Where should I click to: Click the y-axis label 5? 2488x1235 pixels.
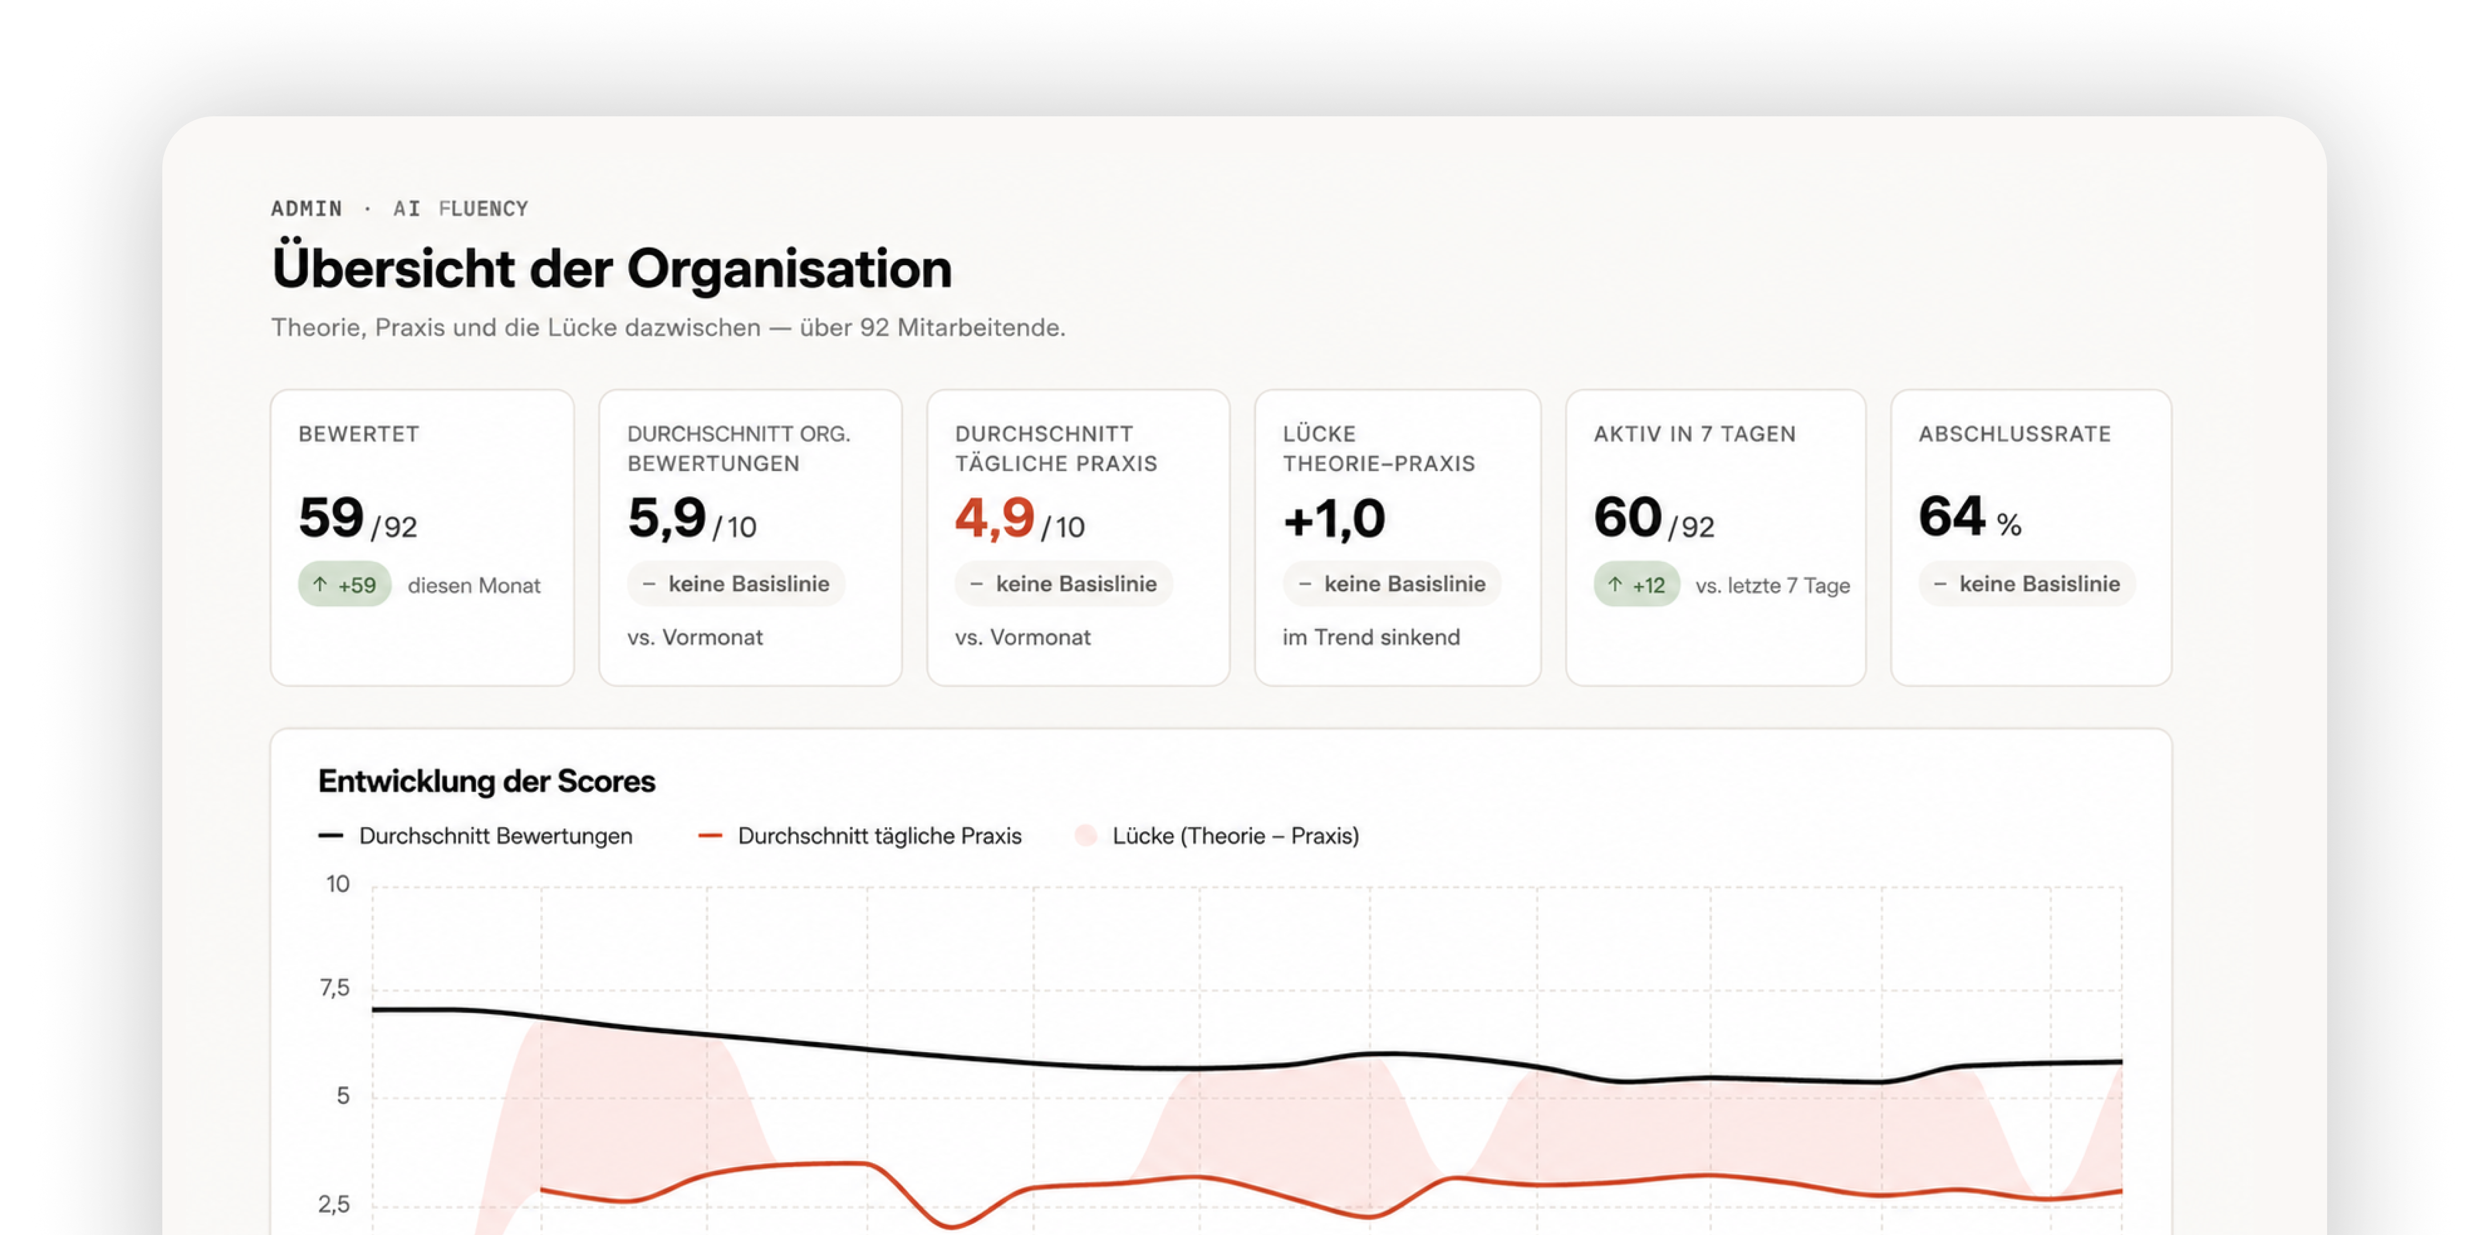click(x=343, y=1096)
